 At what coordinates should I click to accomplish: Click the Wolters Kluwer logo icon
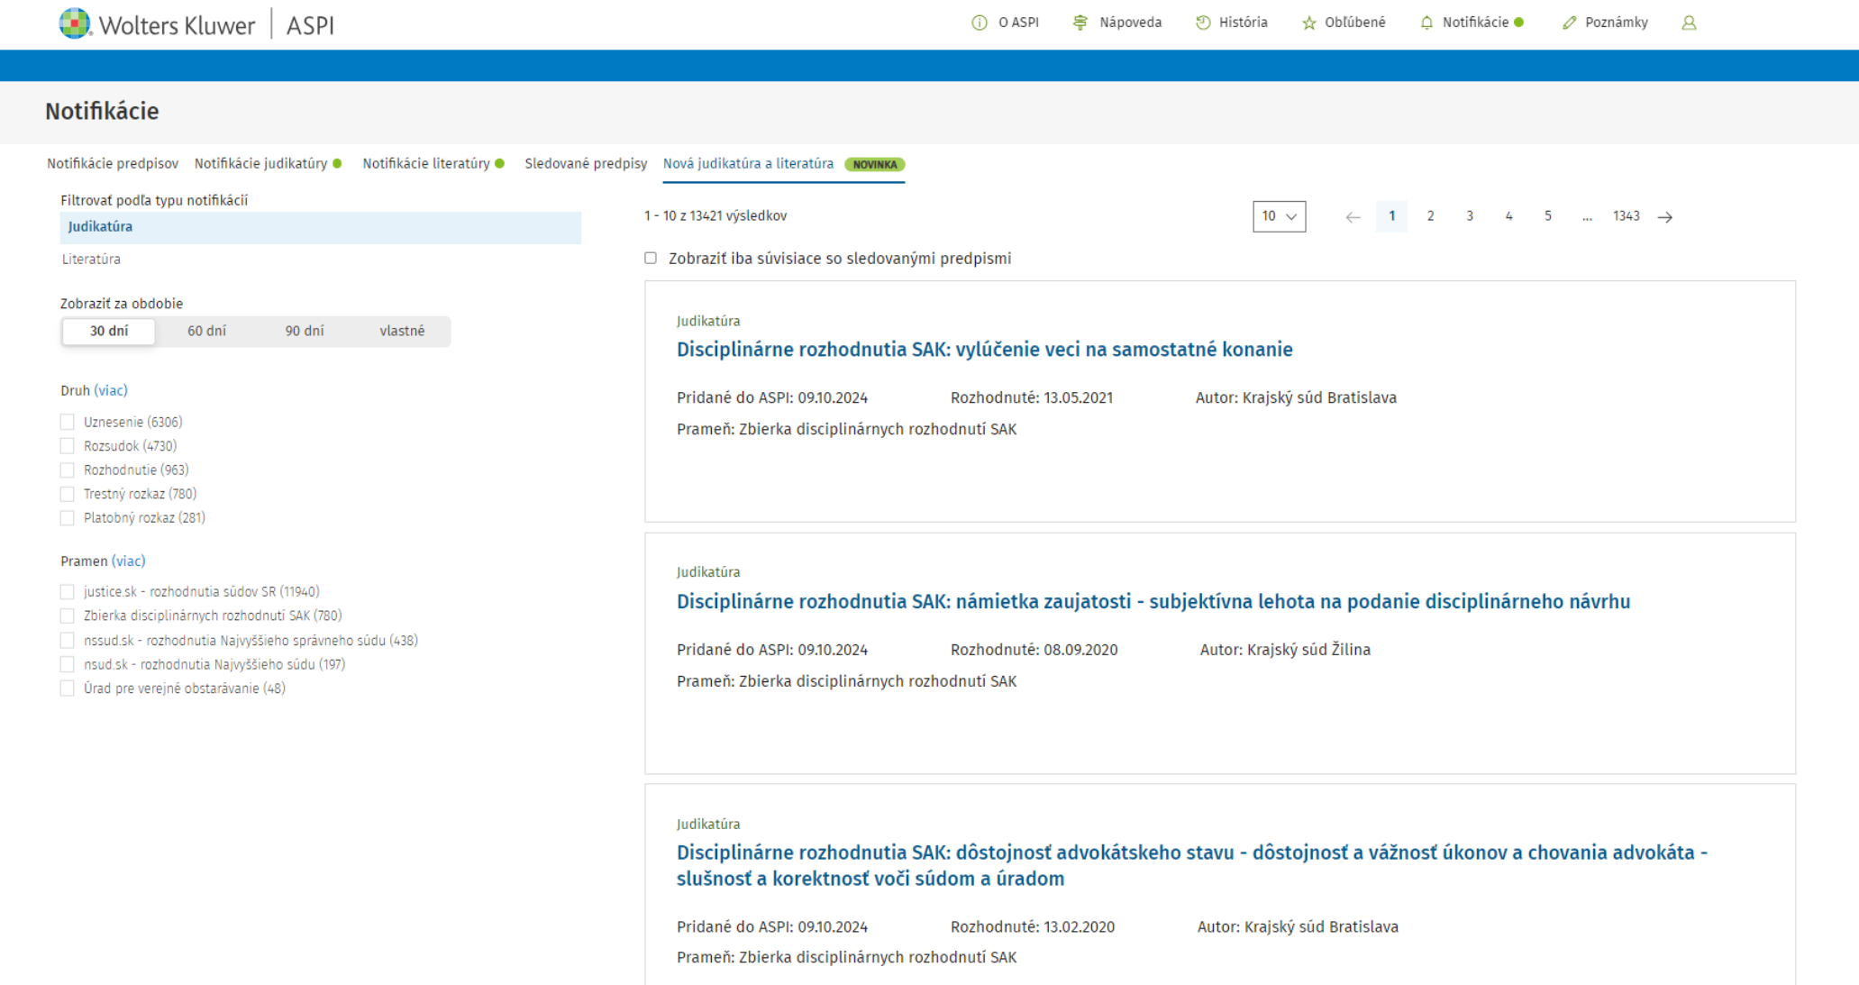point(75,23)
